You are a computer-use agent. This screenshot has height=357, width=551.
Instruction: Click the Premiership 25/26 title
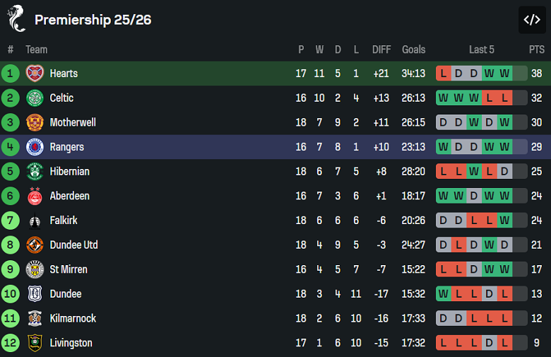[x=93, y=20]
